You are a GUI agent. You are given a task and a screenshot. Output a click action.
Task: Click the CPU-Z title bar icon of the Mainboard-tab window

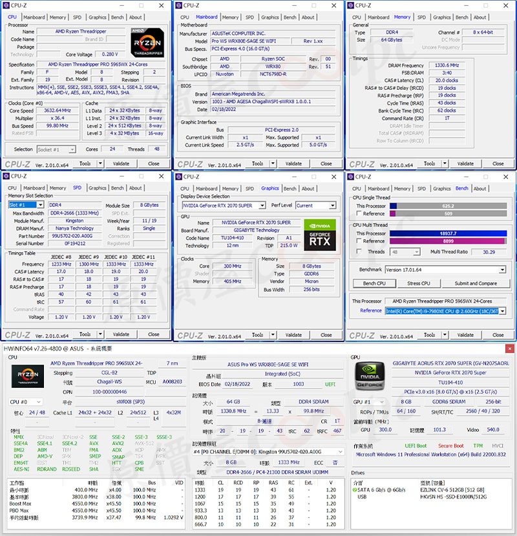coord(179,5)
